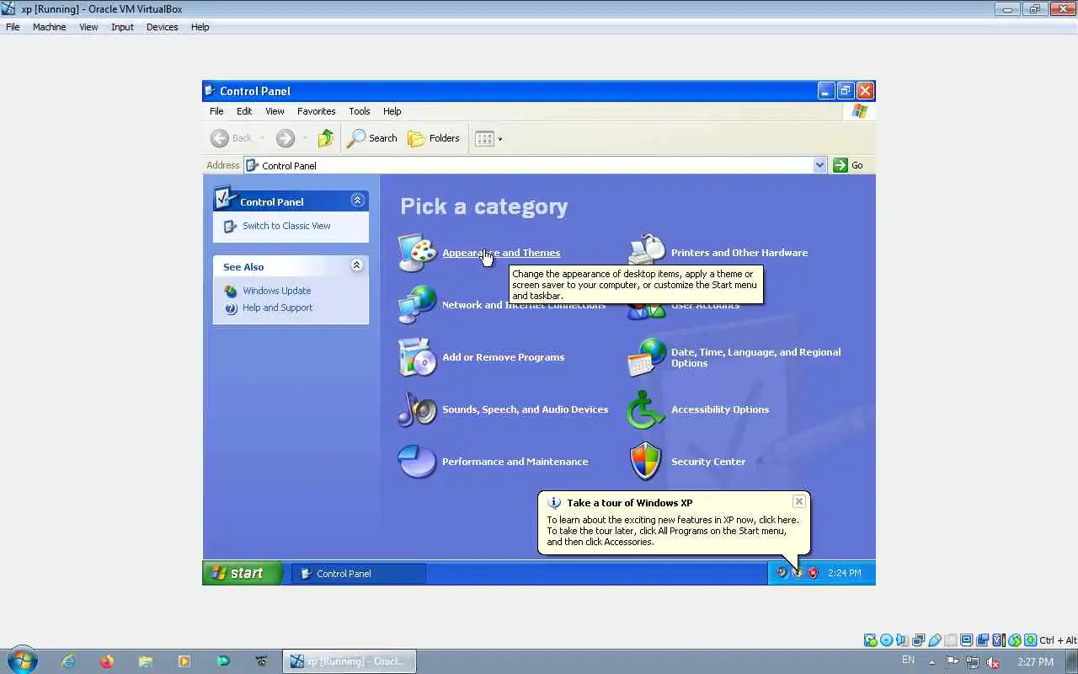Launch Firefox from host taskbar

pos(107,661)
